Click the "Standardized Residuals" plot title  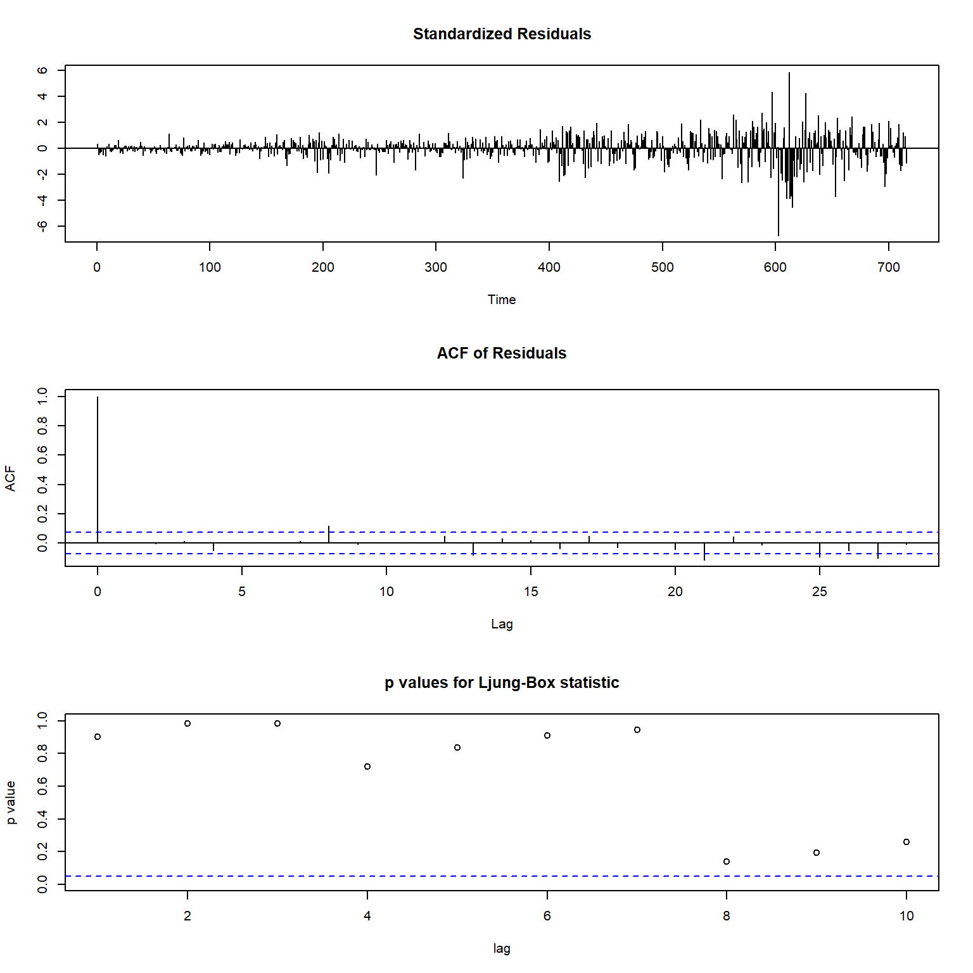point(502,34)
